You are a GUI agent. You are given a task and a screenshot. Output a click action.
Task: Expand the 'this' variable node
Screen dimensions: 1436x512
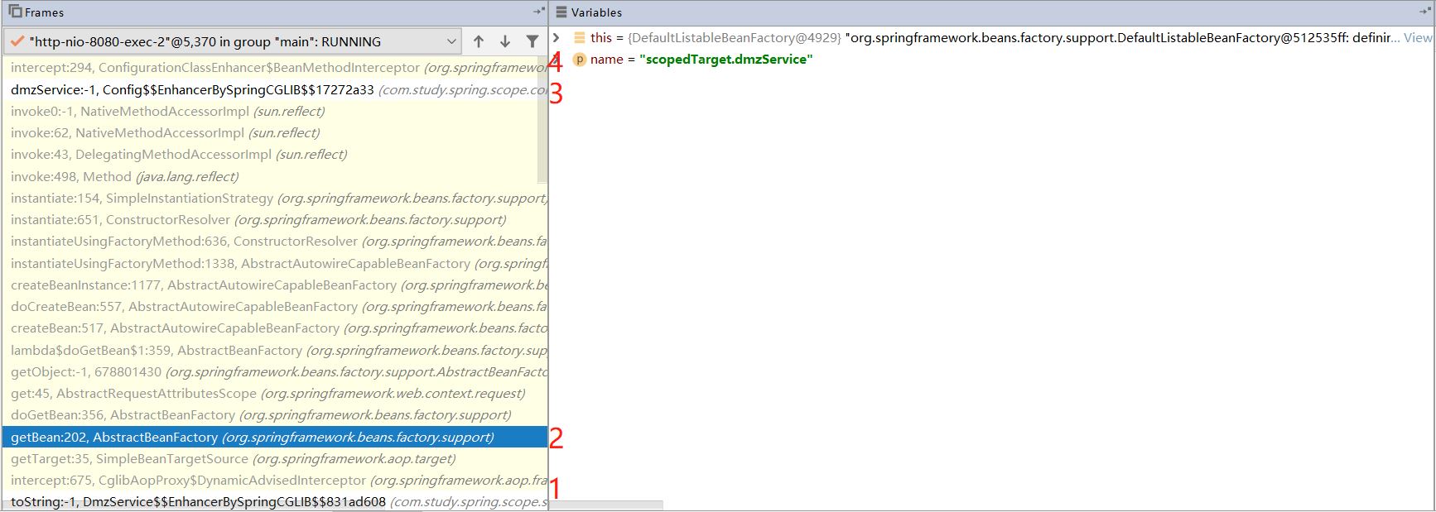click(x=557, y=37)
